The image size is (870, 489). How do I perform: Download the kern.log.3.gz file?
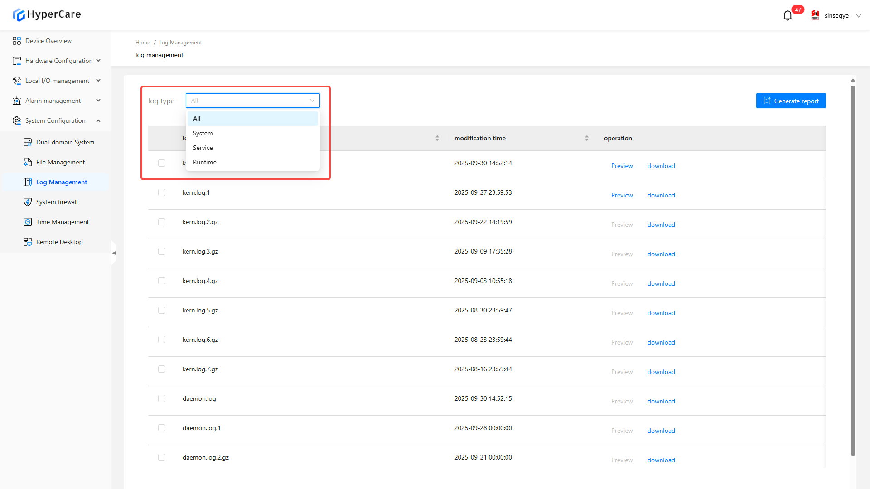661,254
